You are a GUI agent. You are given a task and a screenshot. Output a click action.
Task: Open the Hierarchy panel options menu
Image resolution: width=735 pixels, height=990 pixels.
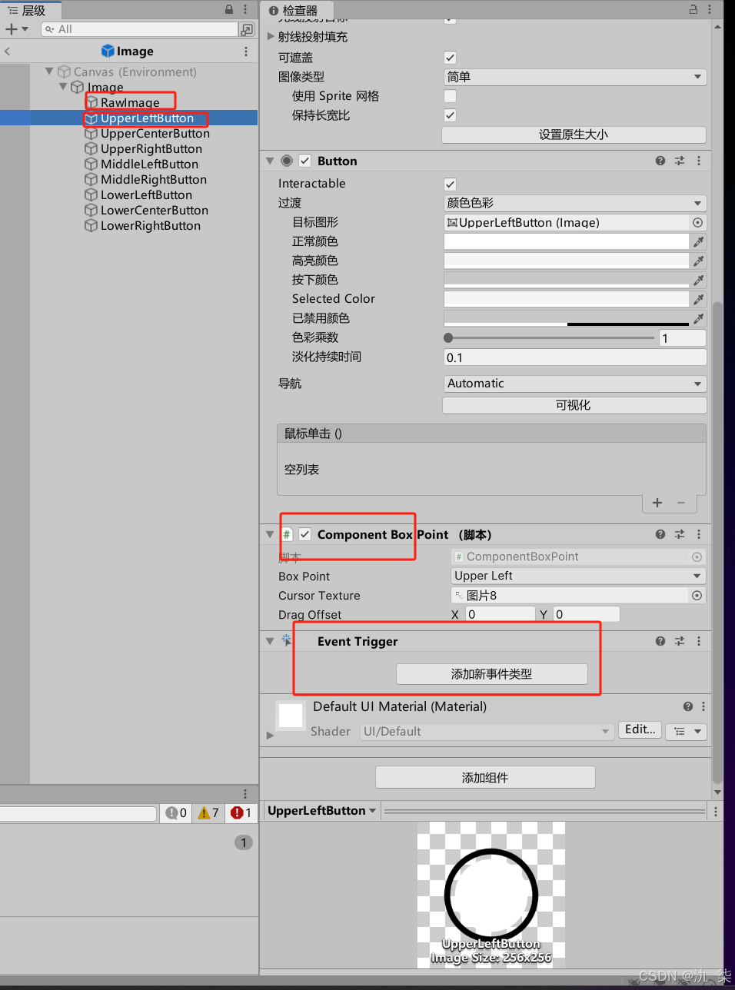point(245,9)
